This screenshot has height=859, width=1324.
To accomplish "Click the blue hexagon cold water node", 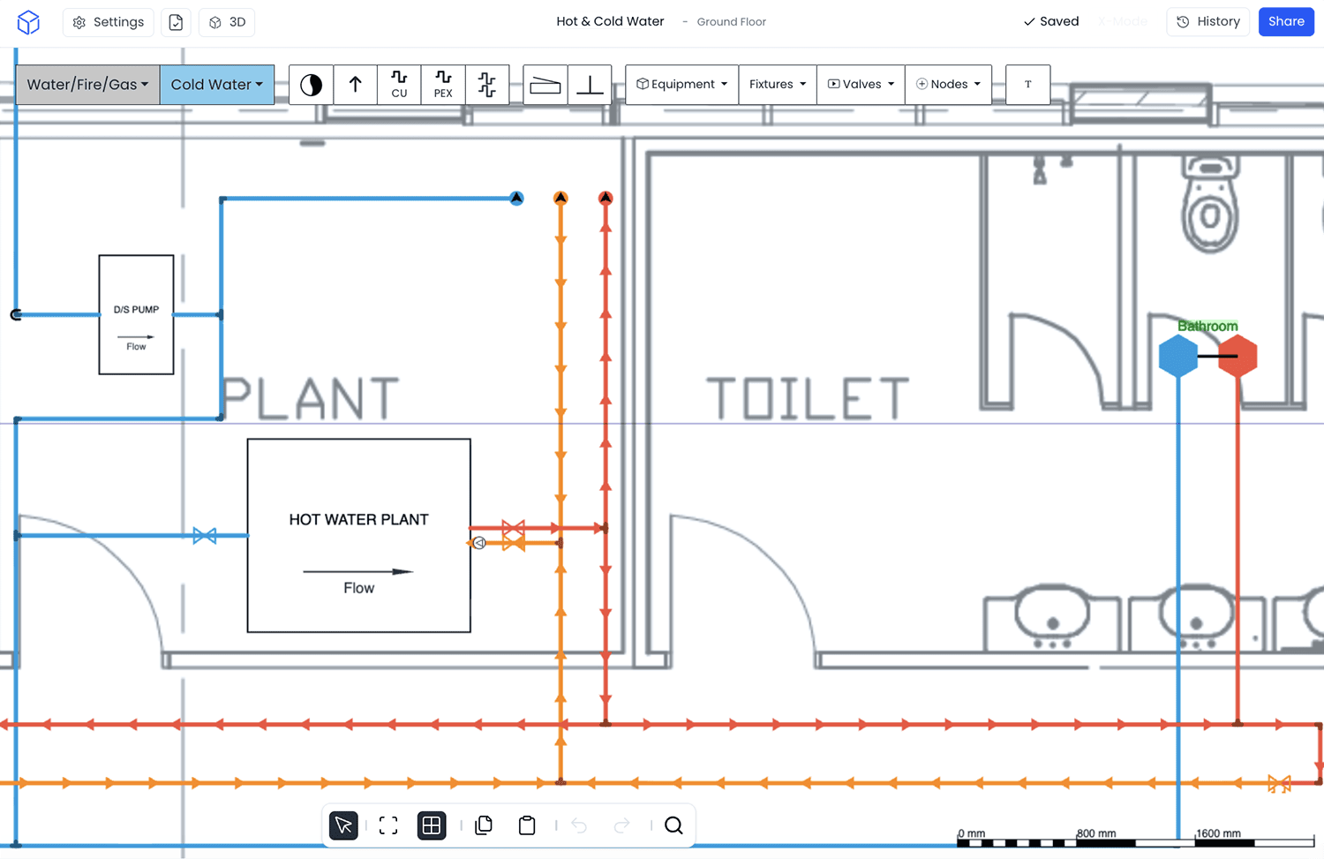I will 1177,357.
